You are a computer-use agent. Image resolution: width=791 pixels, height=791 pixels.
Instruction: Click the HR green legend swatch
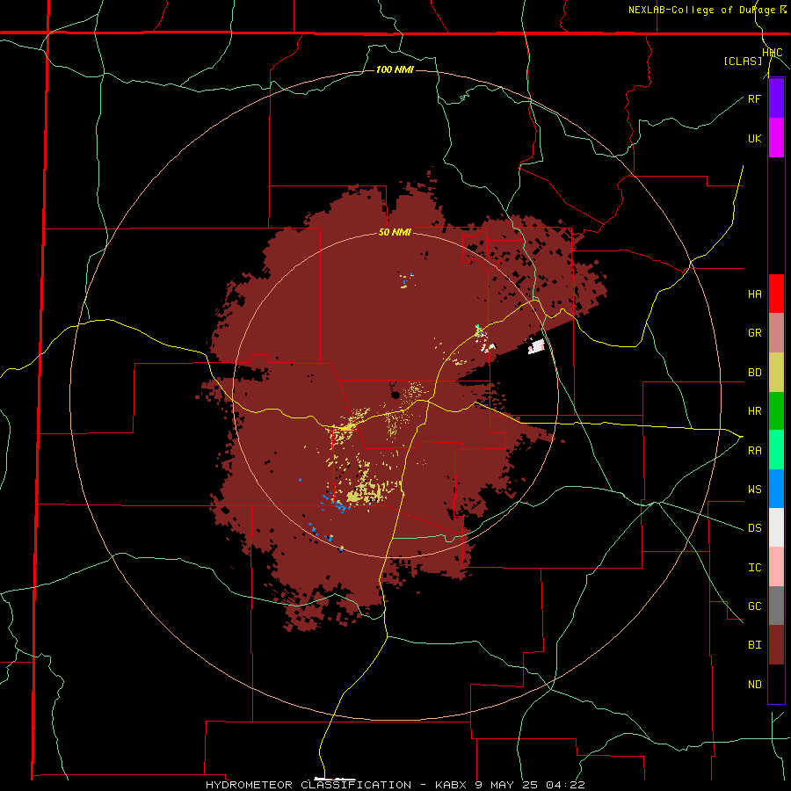[776, 411]
